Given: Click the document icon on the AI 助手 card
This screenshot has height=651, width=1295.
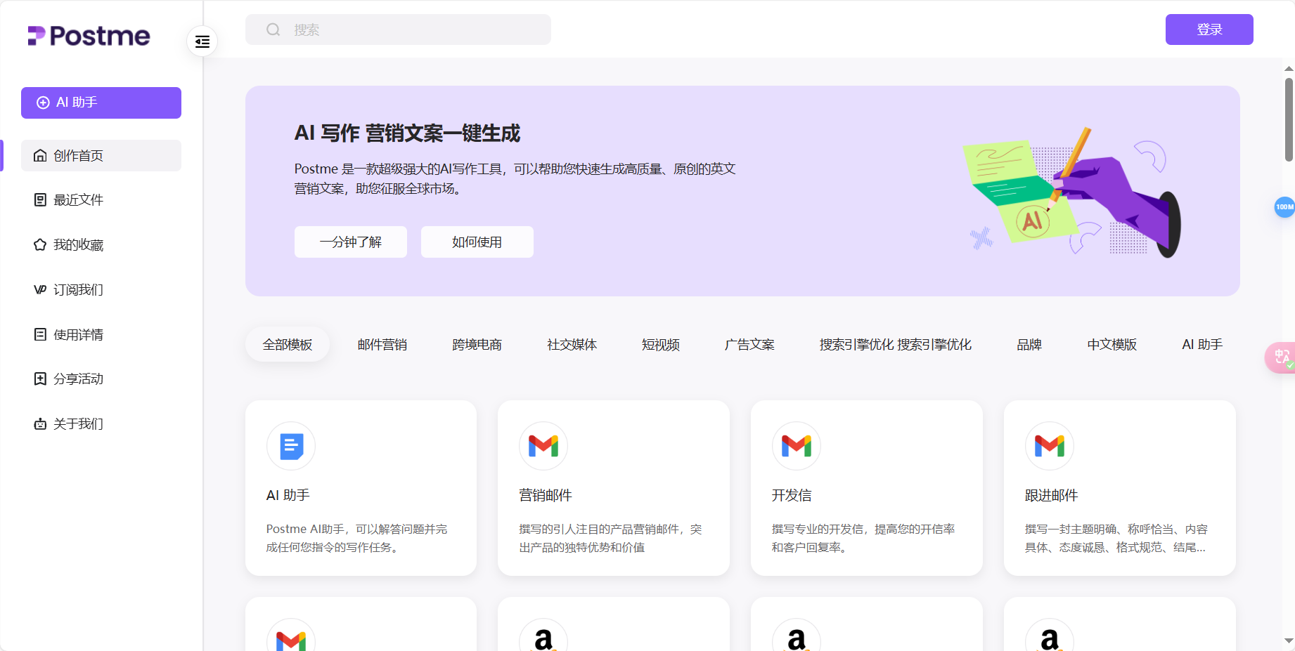Looking at the screenshot, I should (290, 446).
